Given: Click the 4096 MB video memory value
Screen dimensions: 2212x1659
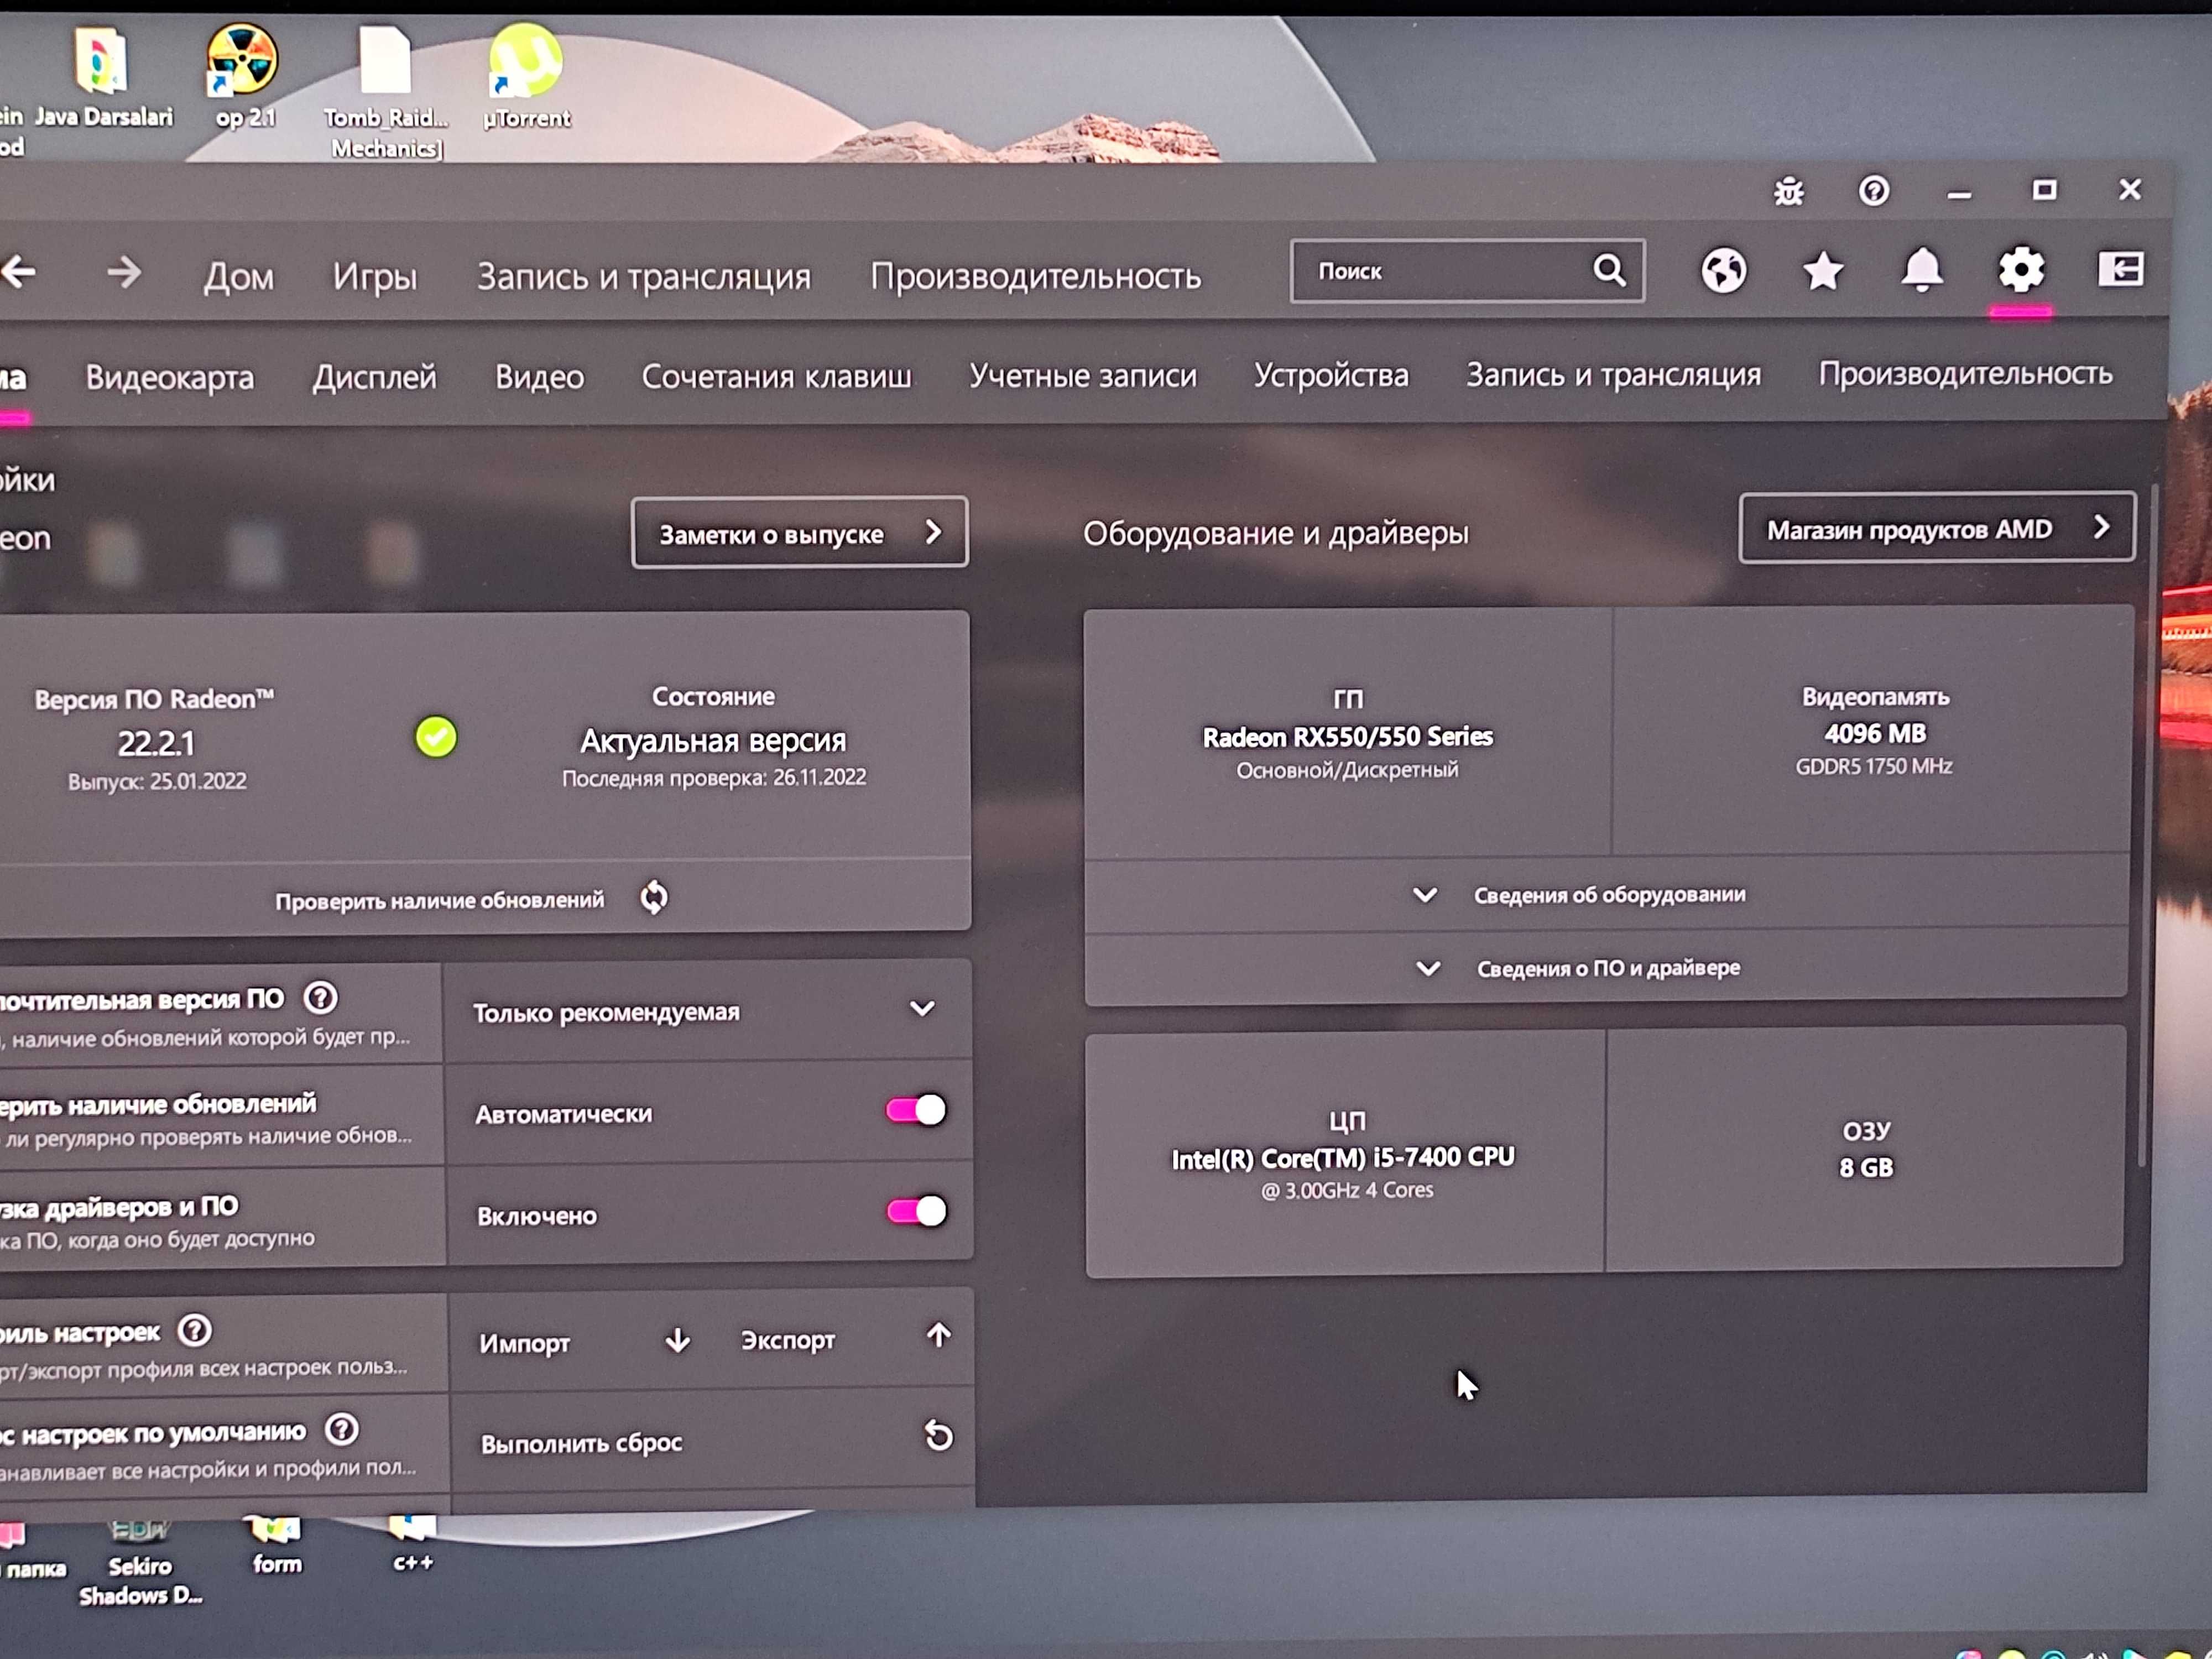Looking at the screenshot, I should (1875, 733).
